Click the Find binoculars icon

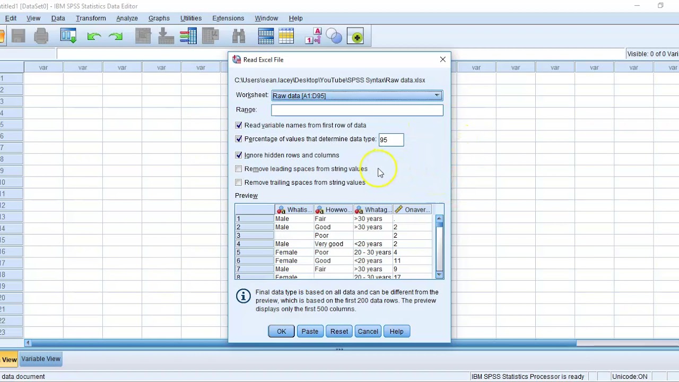(239, 36)
